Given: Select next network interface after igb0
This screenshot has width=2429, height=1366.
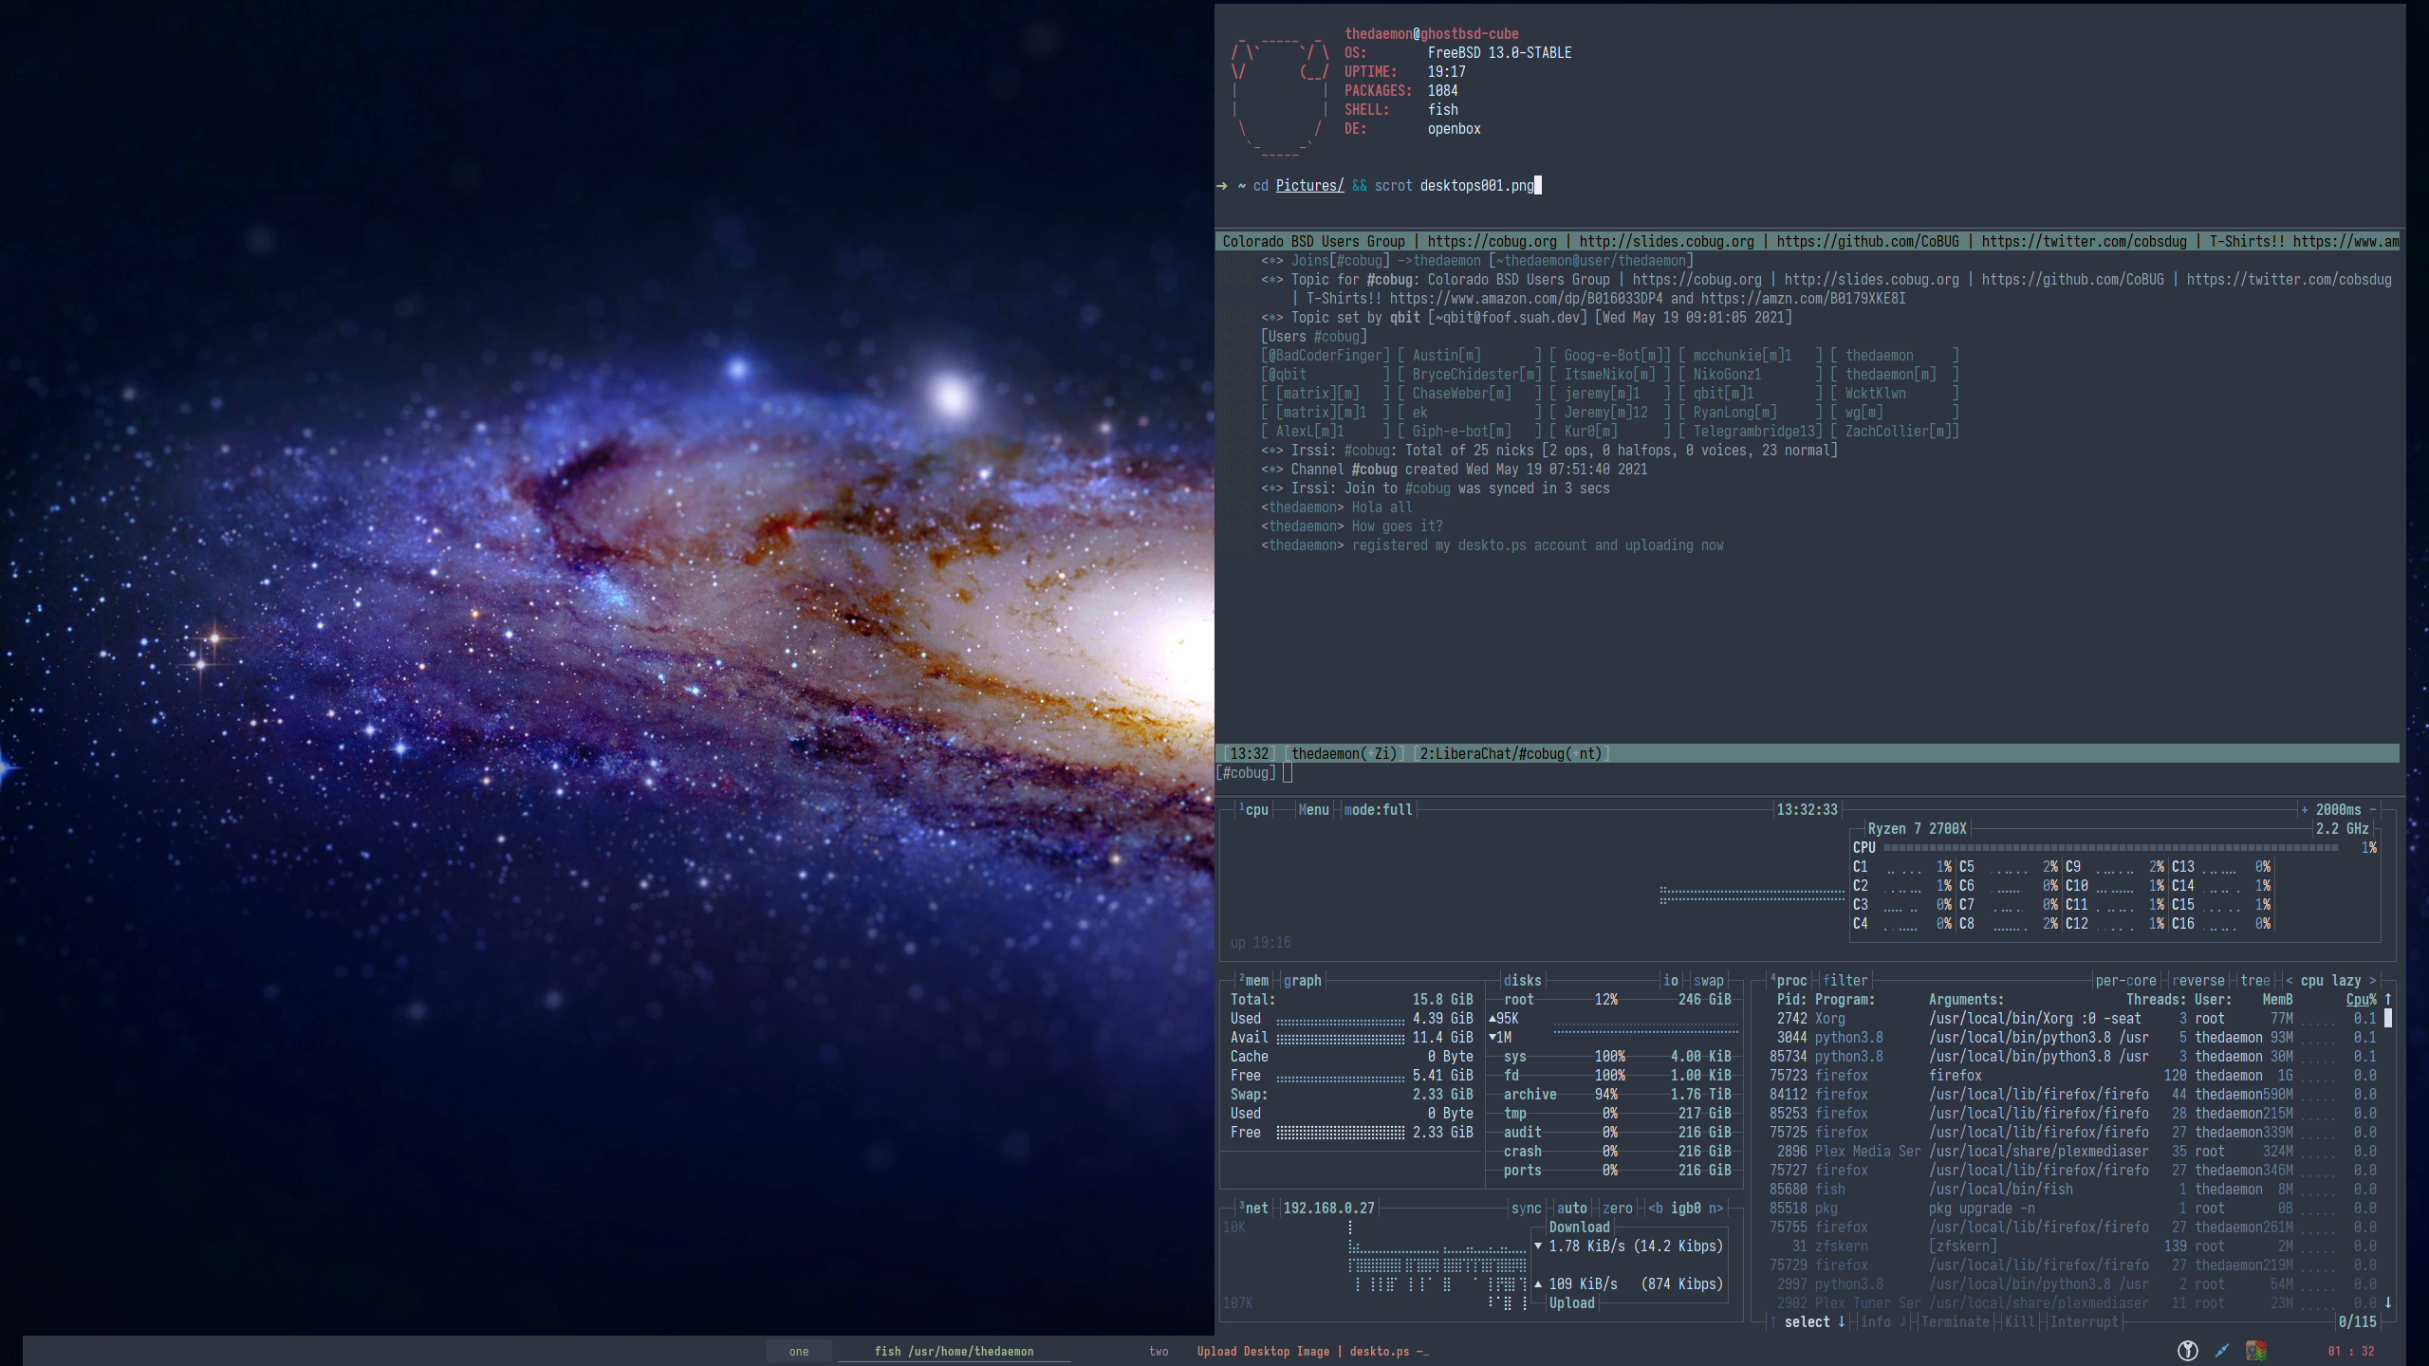Looking at the screenshot, I should coord(1715,1208).
